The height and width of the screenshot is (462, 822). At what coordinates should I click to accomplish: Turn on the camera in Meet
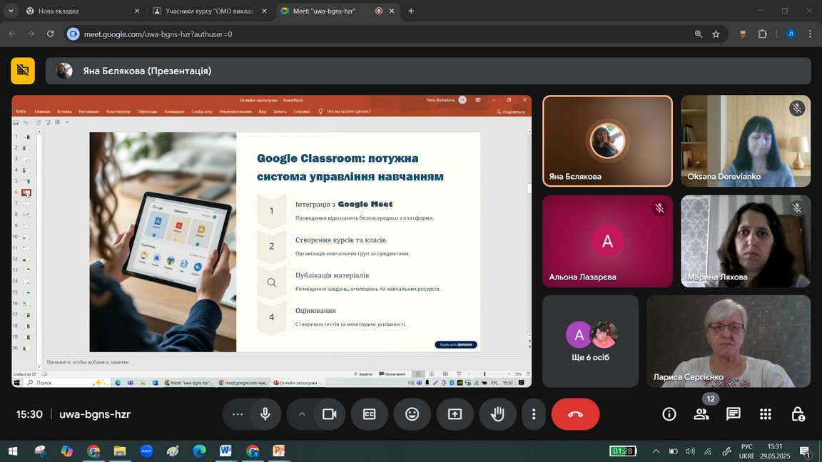[x=329, y=414]
